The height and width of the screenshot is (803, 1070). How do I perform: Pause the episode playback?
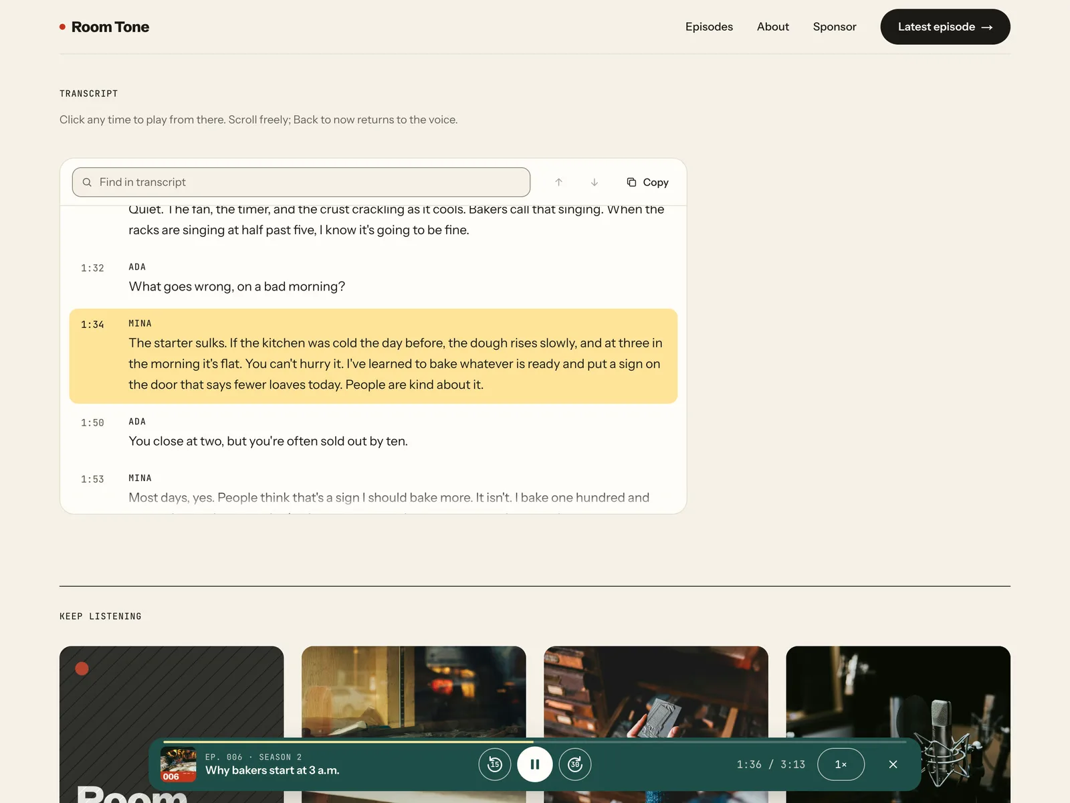coord(535,764)
